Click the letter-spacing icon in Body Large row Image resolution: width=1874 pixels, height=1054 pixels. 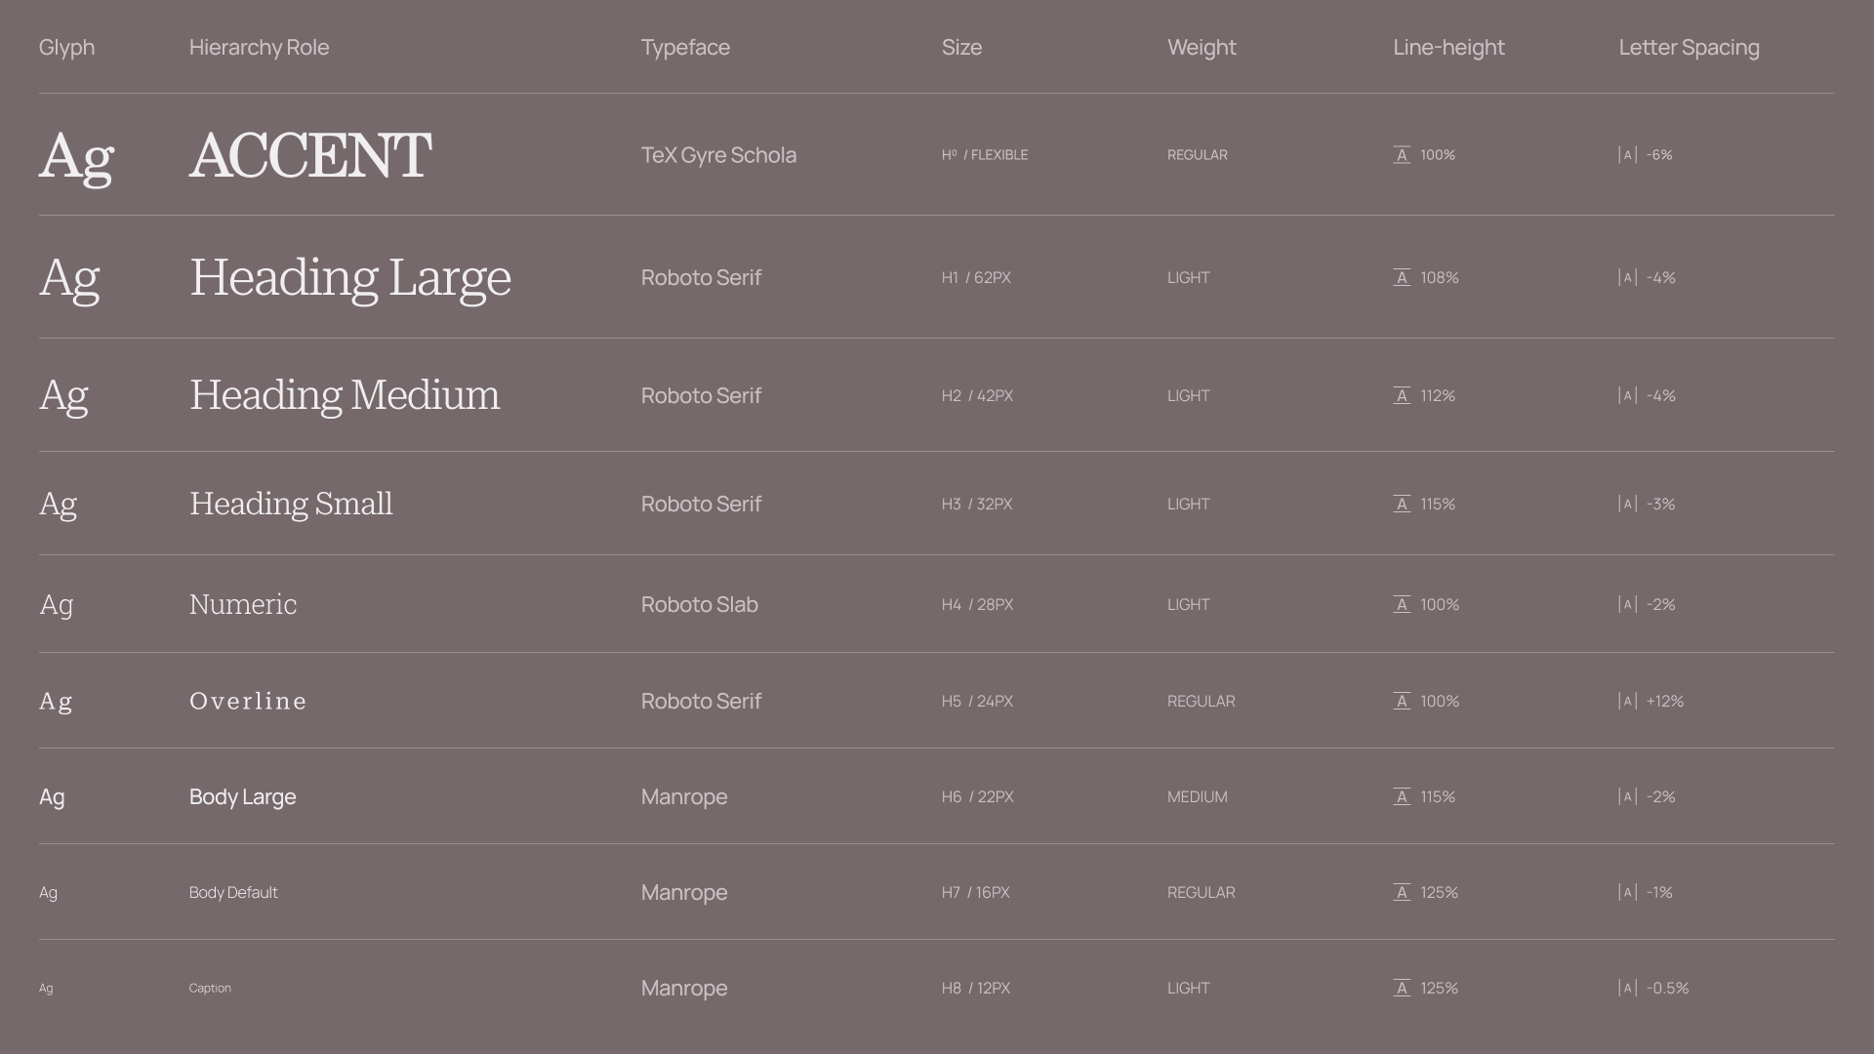(1627, 797)
